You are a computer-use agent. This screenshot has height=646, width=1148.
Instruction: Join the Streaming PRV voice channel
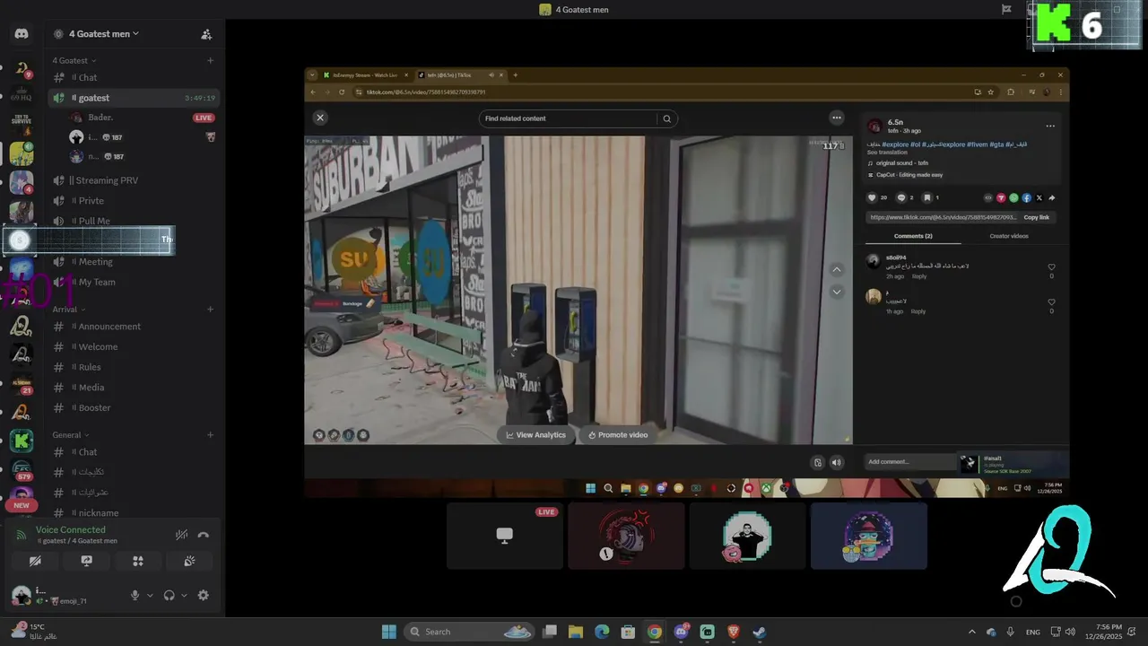tap(133, 180)
